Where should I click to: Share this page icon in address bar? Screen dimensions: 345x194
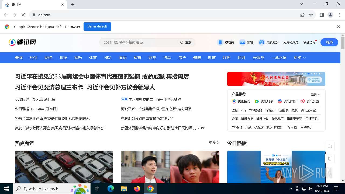[302, 15]
